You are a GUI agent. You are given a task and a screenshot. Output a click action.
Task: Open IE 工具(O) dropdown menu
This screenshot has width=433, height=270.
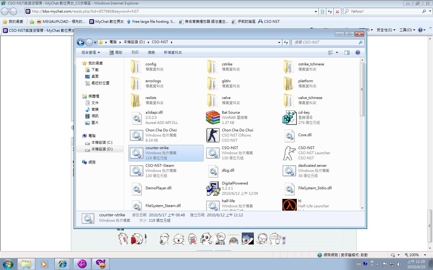click(x=407, y=30)
